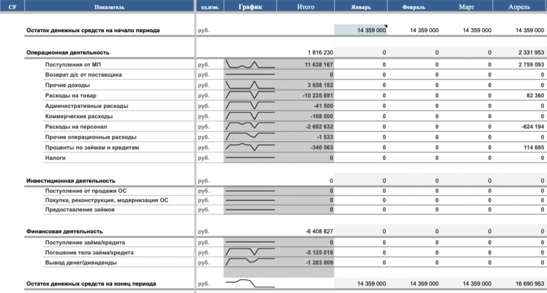Click the sparkline for Расходы на персонал
The width and height of the screenshot is (547, 293).
pyautogui.click(x=250, y=126)
